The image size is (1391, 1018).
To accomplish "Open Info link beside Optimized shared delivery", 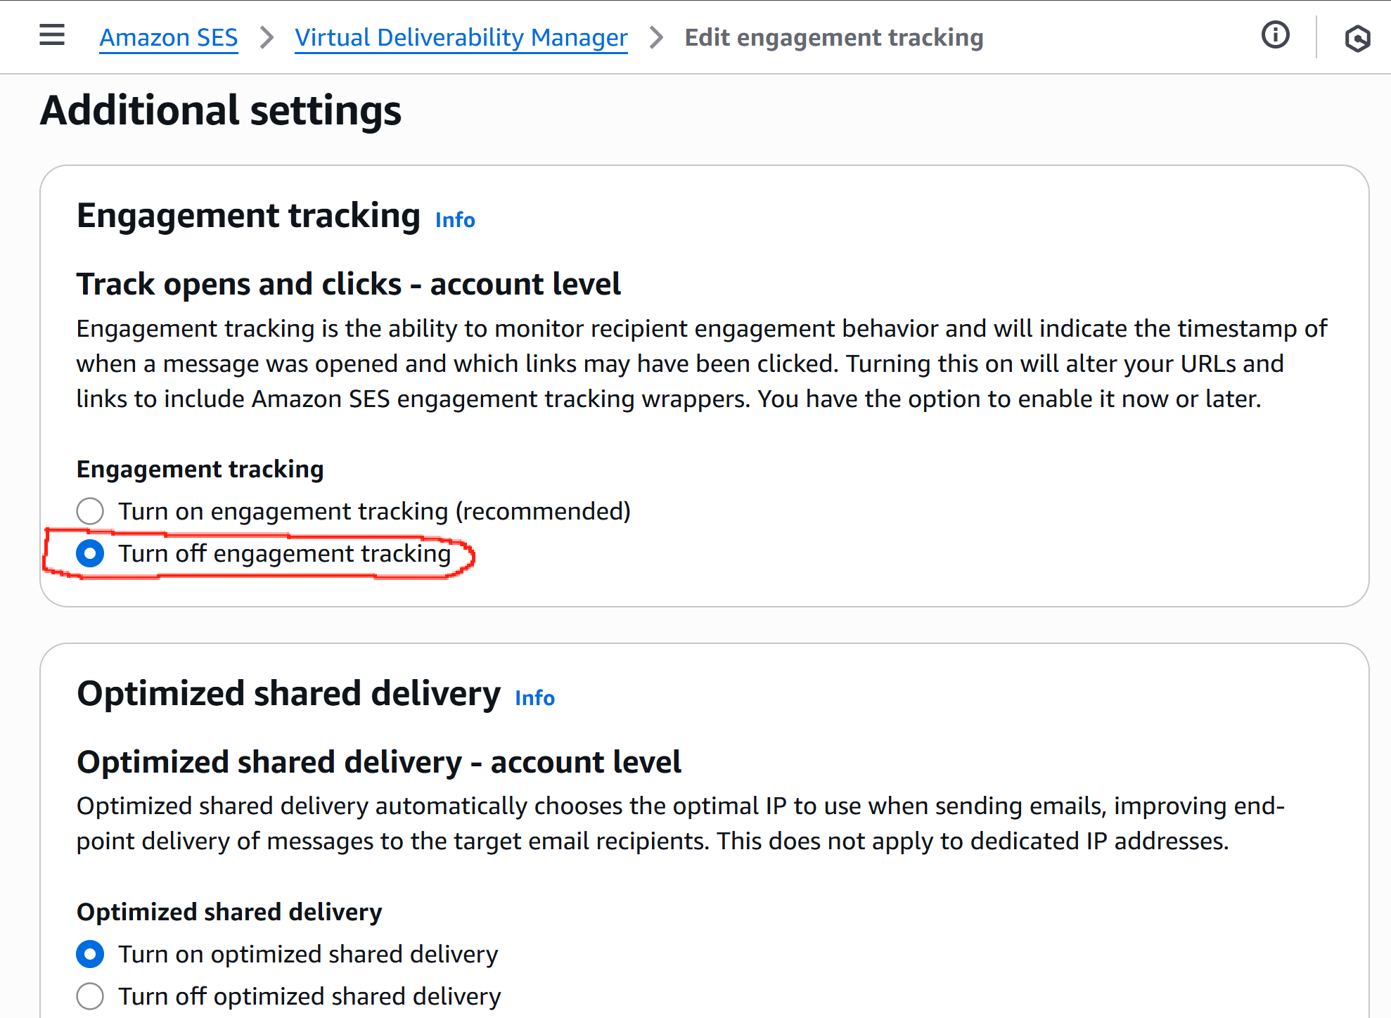I will point(535,698).
